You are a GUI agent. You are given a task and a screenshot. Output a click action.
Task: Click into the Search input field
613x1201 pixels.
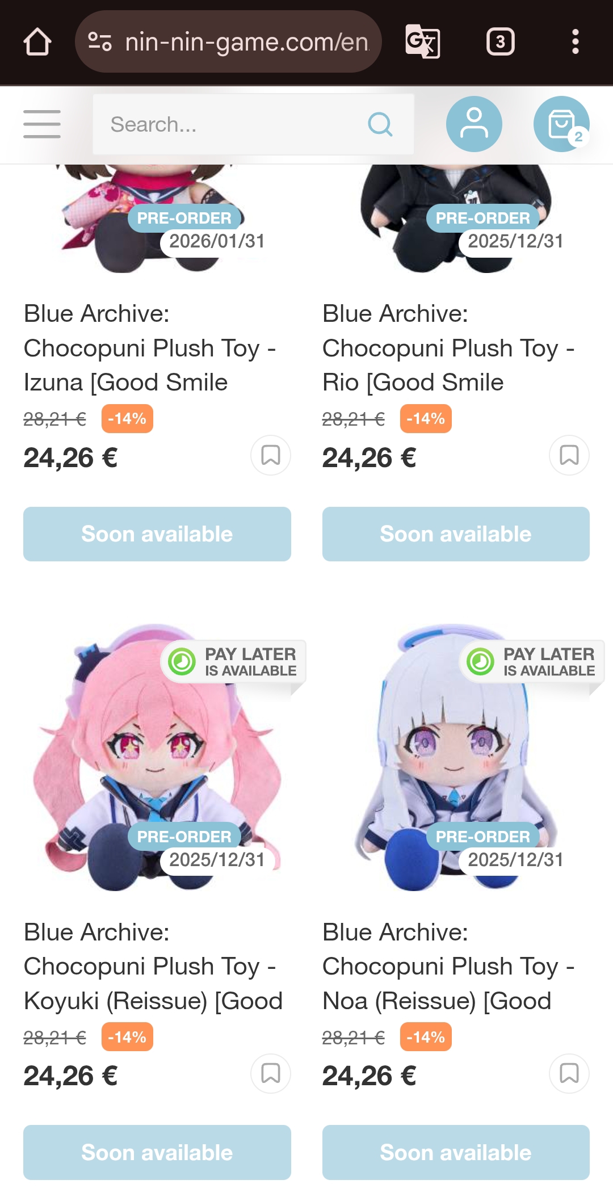click(x=253, y=124)
